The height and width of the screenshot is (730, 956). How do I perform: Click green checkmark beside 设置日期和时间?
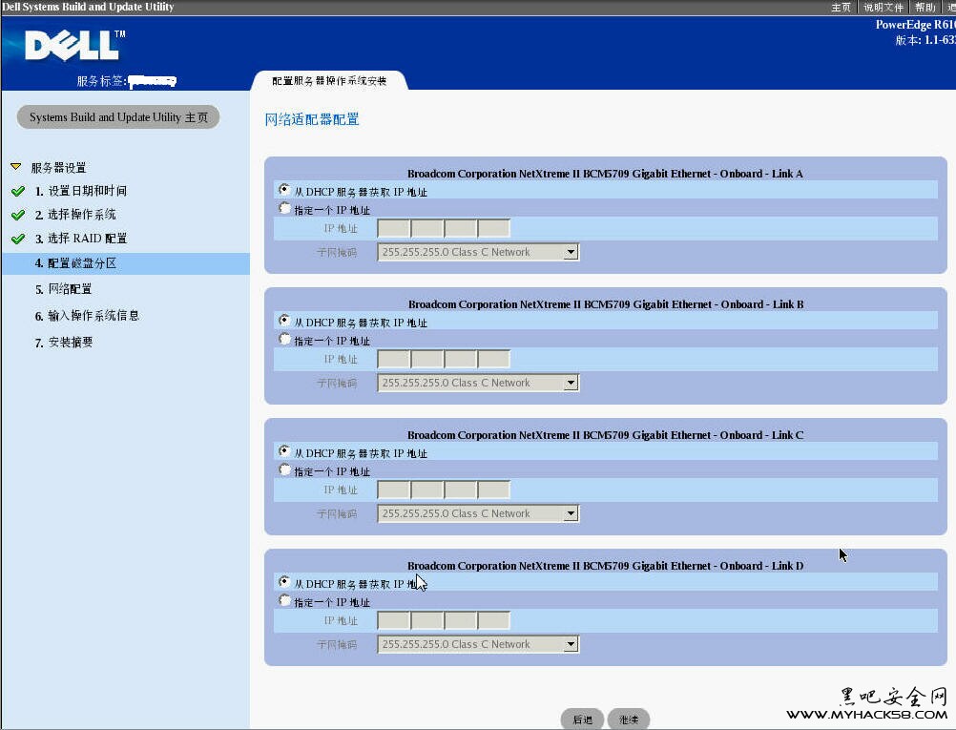pos(18,191)
